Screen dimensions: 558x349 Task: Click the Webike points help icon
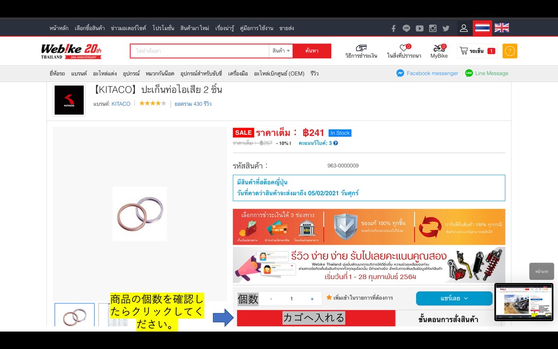point(336,143)
